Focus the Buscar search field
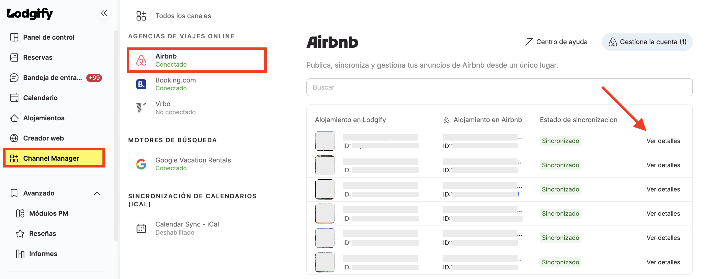Screen dimensions: 706x279 pyautogui.click(x=499, y=88)
